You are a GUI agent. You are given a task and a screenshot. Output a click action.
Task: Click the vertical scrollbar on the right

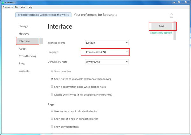[x=174, y=32]
